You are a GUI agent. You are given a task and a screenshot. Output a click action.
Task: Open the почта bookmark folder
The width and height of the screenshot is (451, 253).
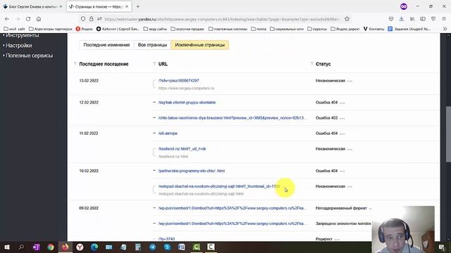click(259, 29)
